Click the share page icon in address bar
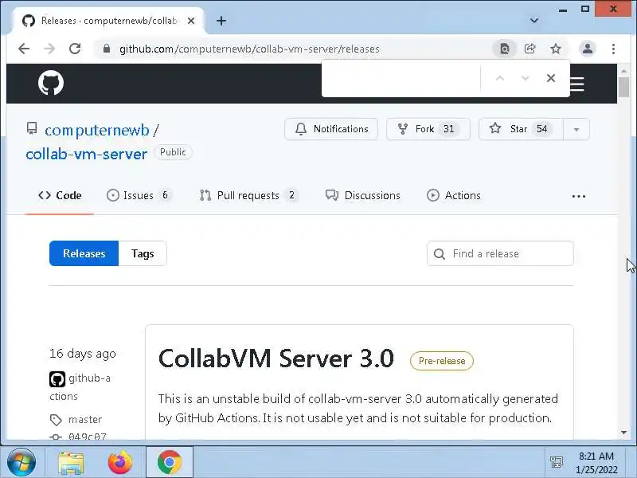Screen dimensions: 637x478 [x=530, y=49]
